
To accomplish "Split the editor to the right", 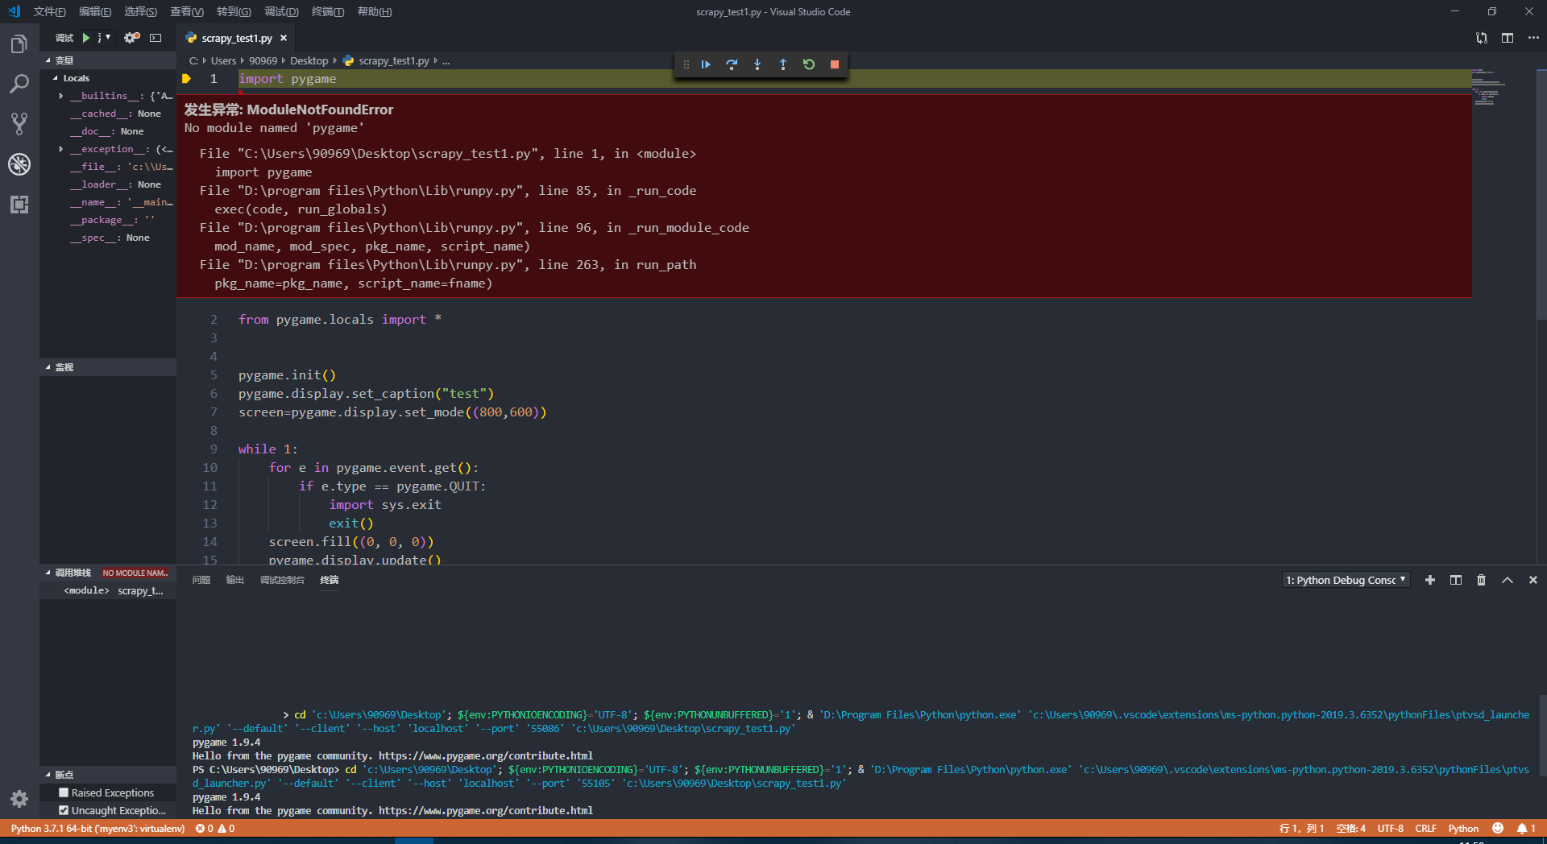I will pyautogui.click(x=1508, y=38).
